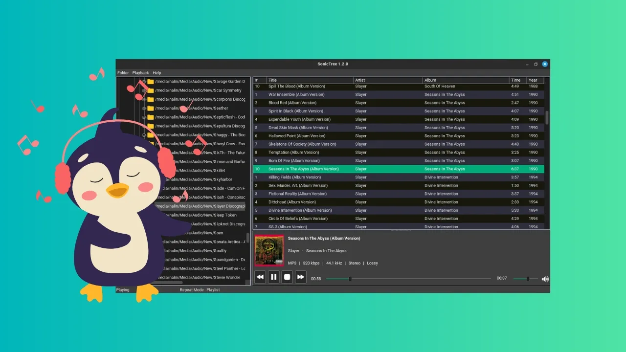Click the Seether folder icon
This screenshot has width=626, height=352.
151,108
